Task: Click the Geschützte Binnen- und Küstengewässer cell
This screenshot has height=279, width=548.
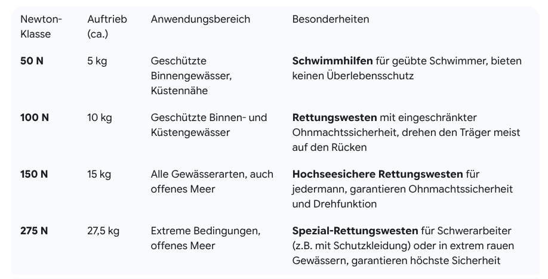Action: pyautogui.click(x=208, y=125)
